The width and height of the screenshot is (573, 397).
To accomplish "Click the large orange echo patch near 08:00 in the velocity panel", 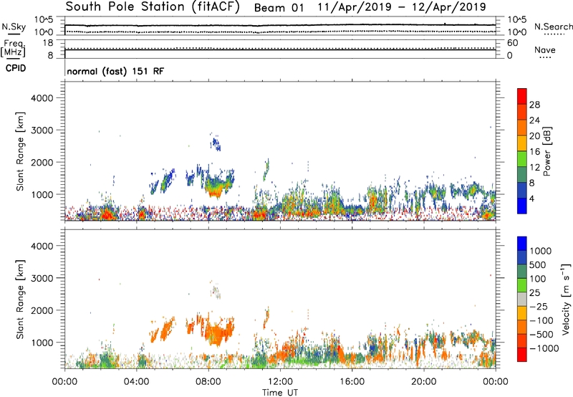I will [x=217, y=332].
